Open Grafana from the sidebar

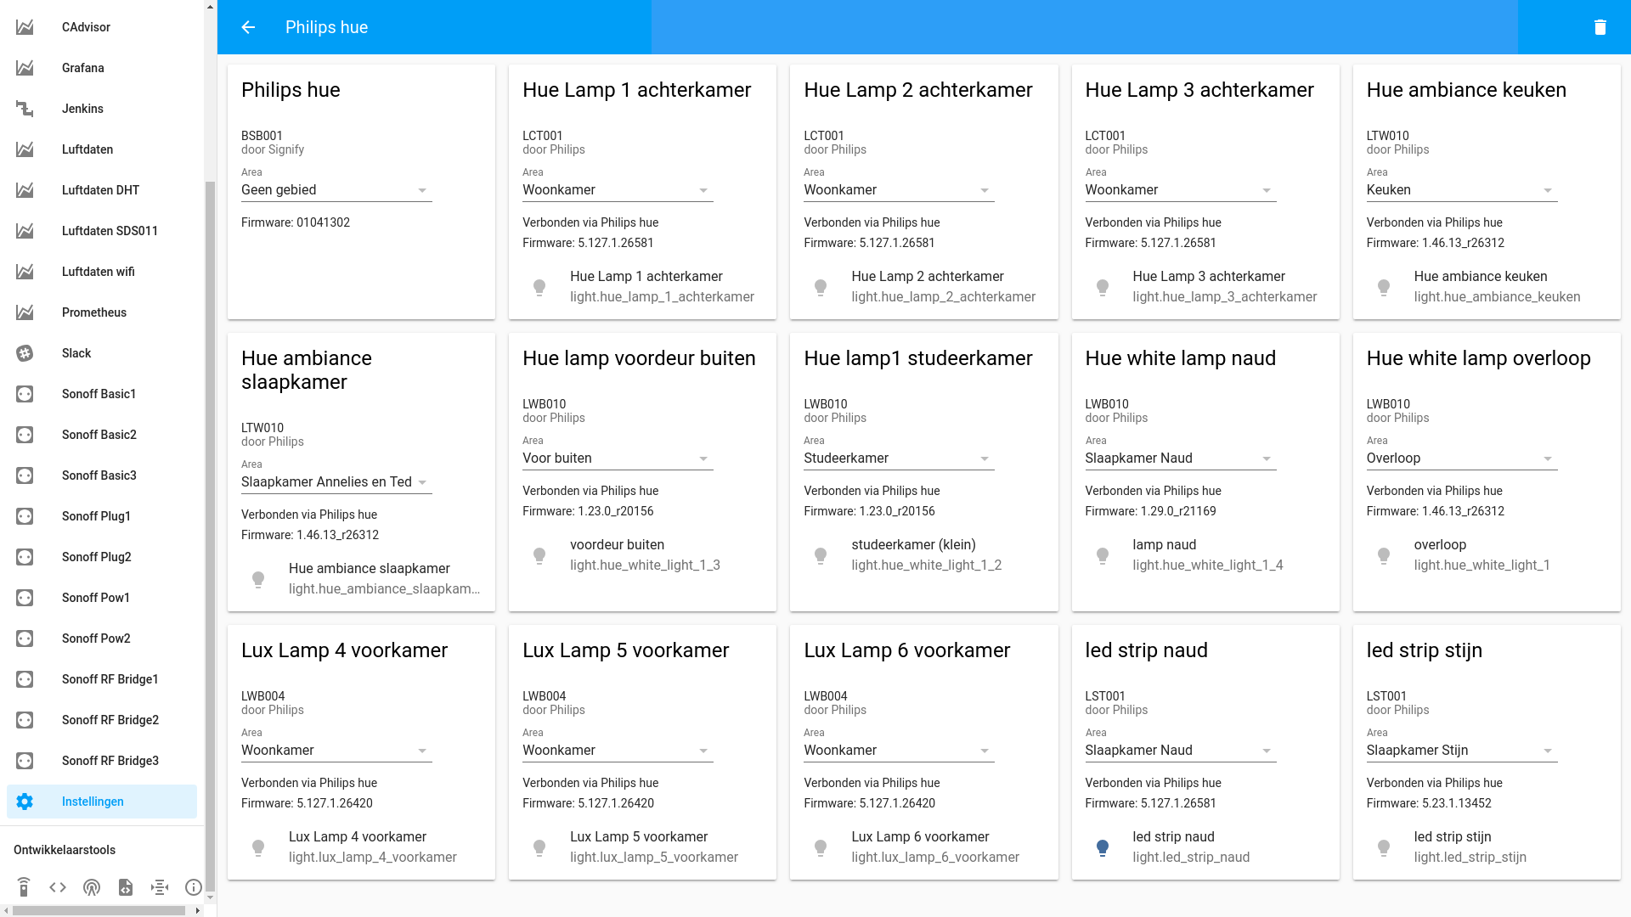(82, 68)
